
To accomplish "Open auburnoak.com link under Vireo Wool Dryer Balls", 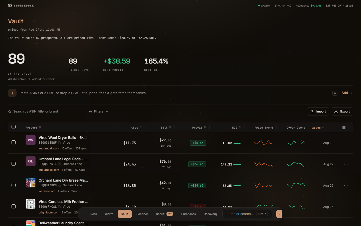I will click(x=49, y=148).
